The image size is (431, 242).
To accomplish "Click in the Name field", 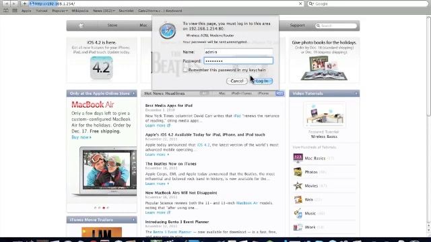I will 238,52.
